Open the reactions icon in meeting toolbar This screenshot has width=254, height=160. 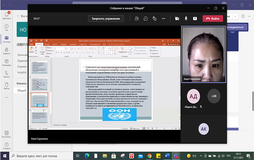pyautogui.click(x=155, y=19)
